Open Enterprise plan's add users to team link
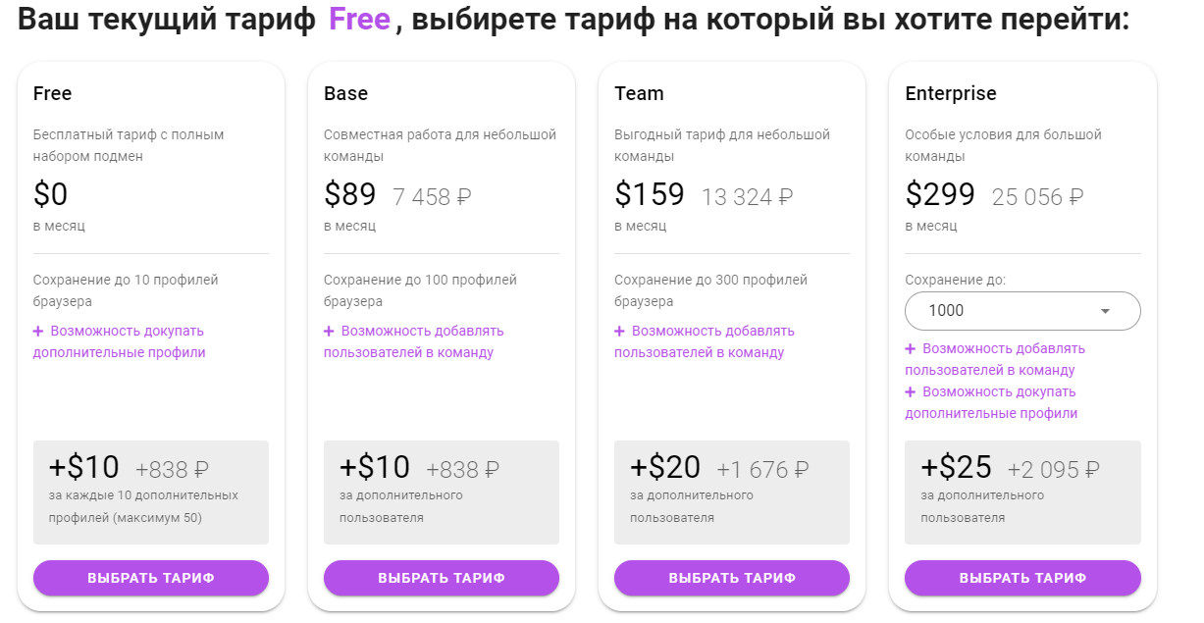This screenshot has height=623, width=1204. pos(997,359)
